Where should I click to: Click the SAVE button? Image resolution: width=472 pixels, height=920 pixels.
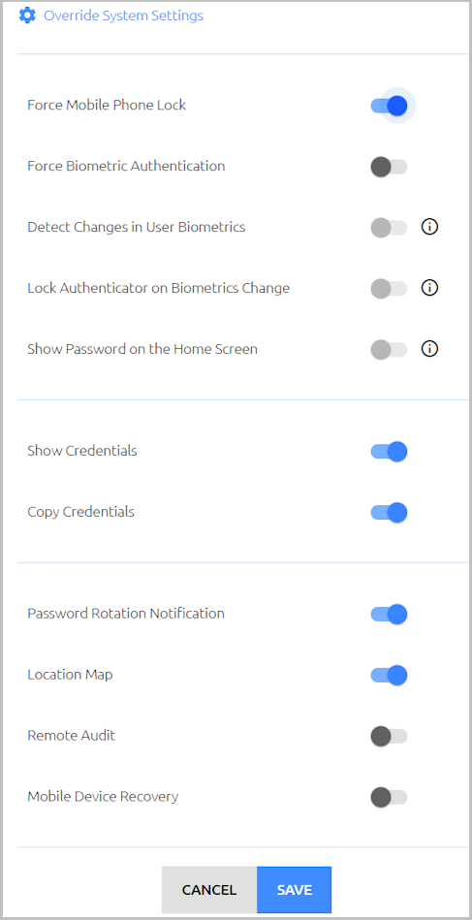[295, 890]
